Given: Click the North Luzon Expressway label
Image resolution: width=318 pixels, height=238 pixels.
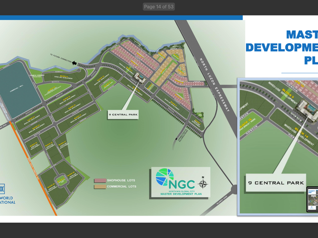Looking at the screenshot, I should click(215, 85).
